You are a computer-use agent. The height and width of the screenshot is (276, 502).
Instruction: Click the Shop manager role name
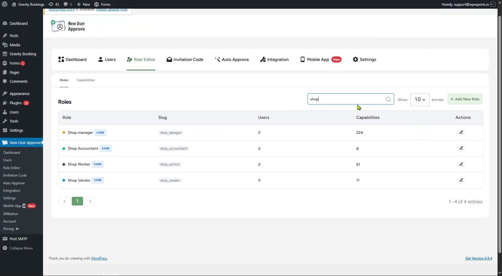pos(80,132)
